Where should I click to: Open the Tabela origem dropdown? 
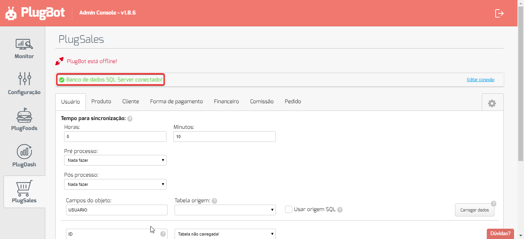pyautogui.click(x=225, y=210)
